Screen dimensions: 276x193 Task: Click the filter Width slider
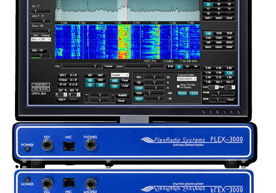coord(223,93)
